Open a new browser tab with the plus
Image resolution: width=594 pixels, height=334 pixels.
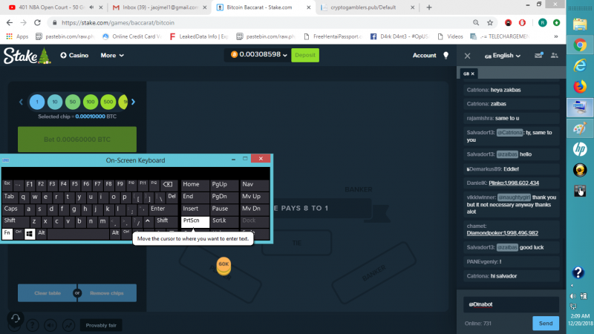point(429,7)
